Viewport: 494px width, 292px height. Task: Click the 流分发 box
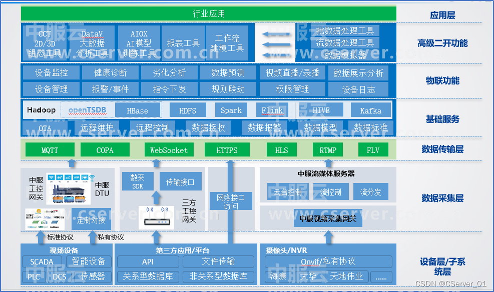370,191
